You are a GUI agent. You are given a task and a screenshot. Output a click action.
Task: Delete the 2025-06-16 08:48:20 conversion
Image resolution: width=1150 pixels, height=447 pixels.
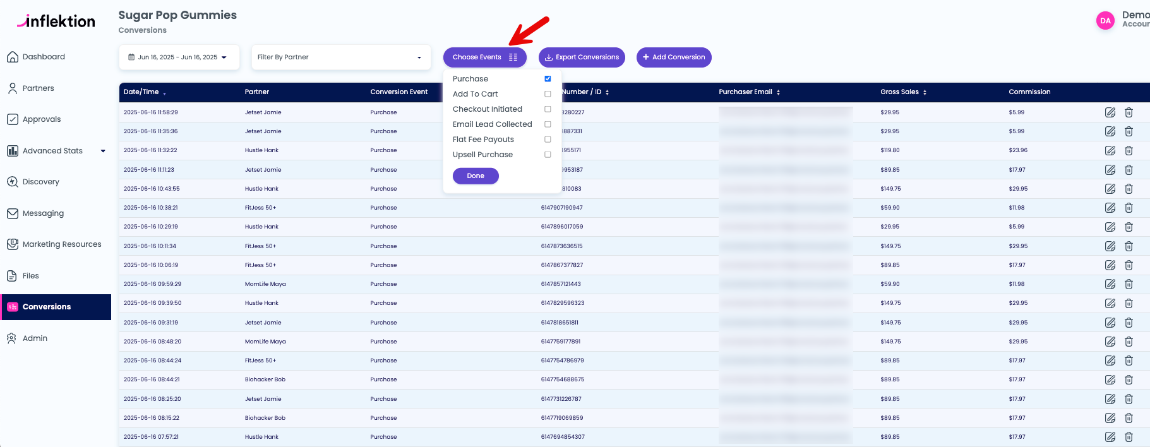pos(1129,342)
